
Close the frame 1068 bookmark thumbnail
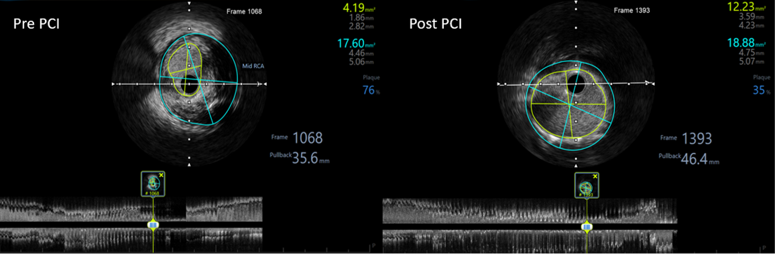coord(161,175)
